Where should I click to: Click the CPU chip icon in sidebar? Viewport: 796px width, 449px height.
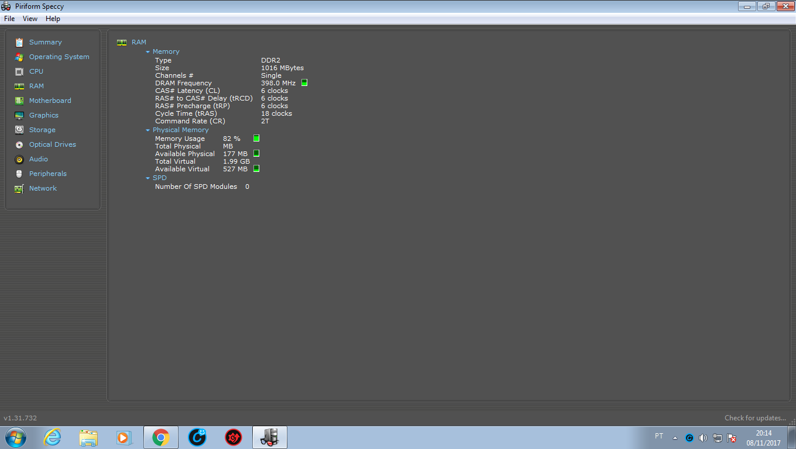pos(19,71)
